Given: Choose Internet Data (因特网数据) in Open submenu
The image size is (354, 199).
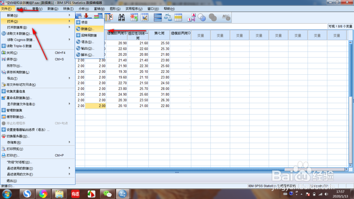Looking at the screenshot, I should [x=90, y=35].
